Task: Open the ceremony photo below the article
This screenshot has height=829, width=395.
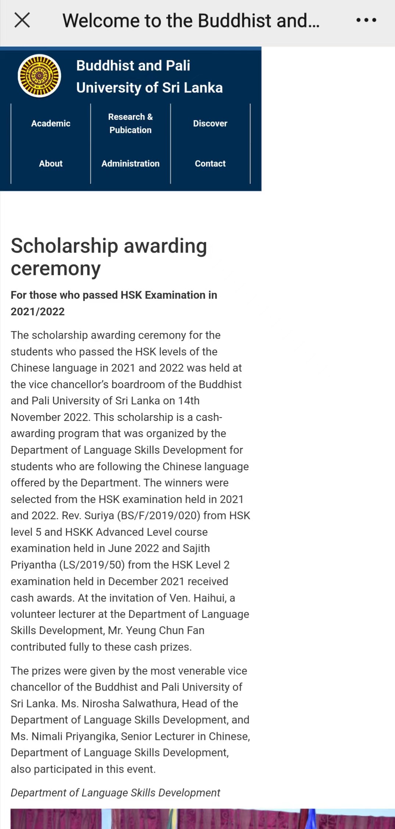Action: point(203,818)
